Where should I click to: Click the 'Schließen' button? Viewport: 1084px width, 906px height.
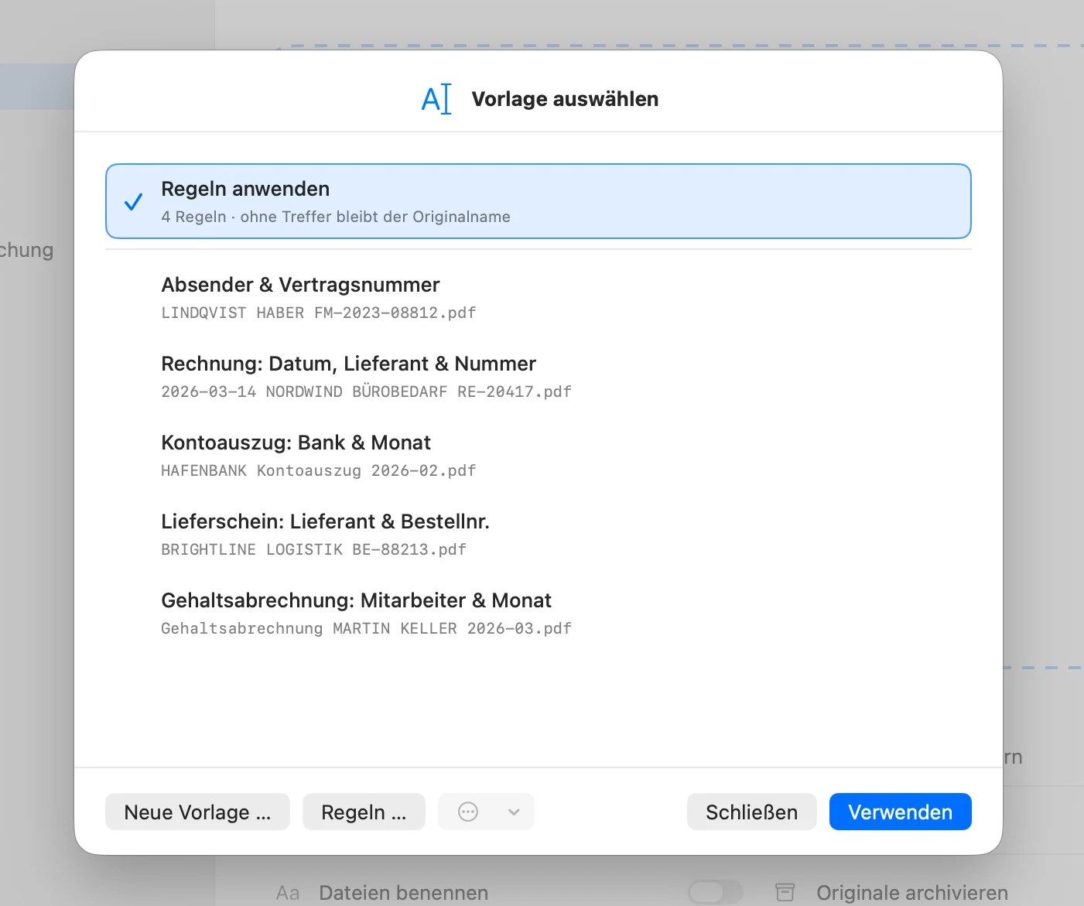pyautogui.click(x=751, y=812)
